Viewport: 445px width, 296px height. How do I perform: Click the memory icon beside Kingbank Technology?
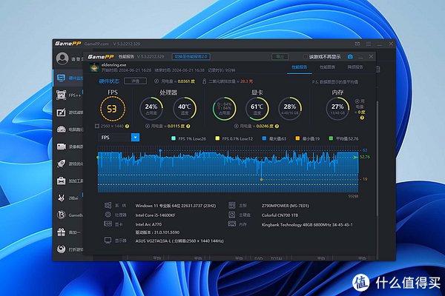click(232, 224)
